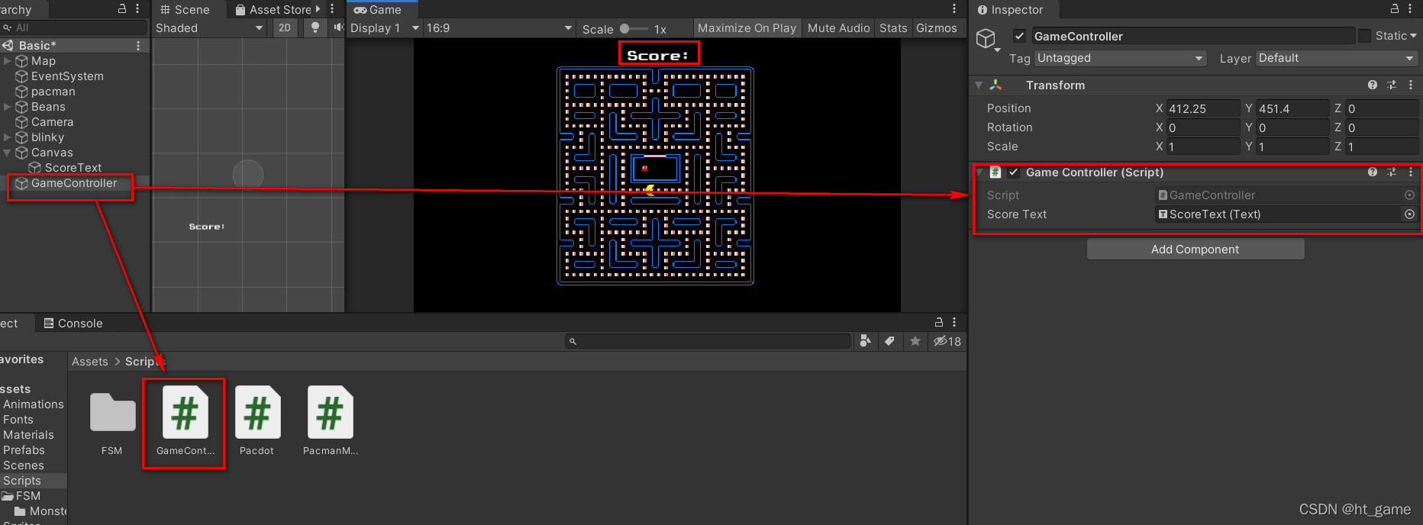Select the PacmanM... script asset
Screen dimensions: 1423x525
330,413
